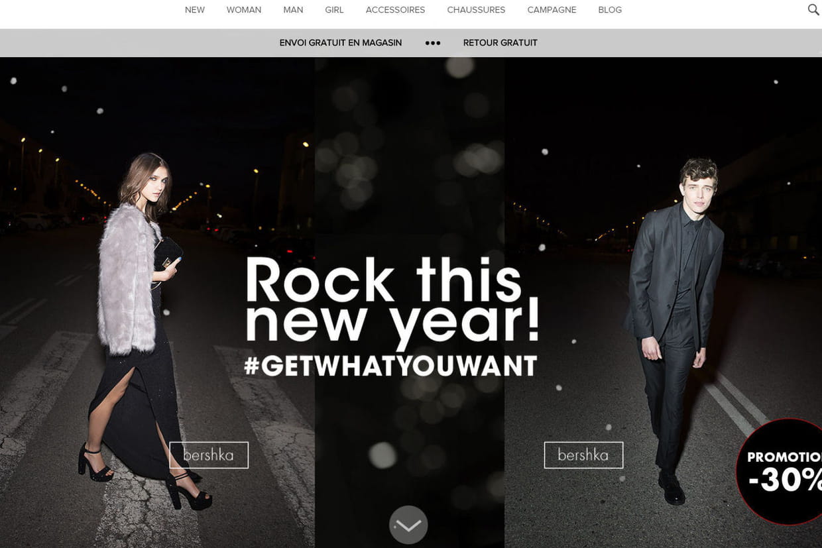Expand page with the down chevron circle

[x=408, y=525]
